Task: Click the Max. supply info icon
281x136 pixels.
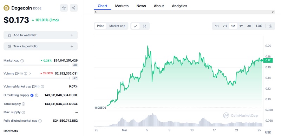Action: pos(23,113)
